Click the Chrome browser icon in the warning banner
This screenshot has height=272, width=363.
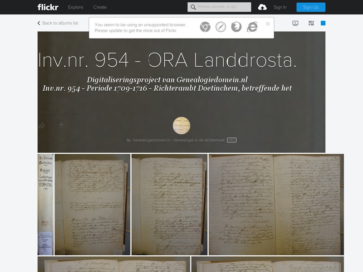[x=205, y=26]
